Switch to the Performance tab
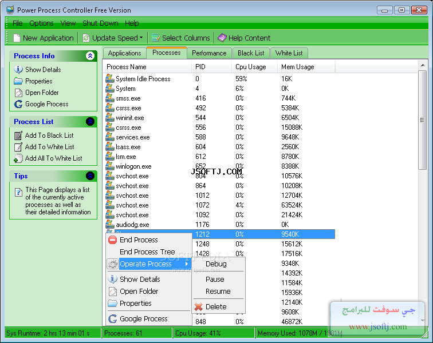 (209, 53)
